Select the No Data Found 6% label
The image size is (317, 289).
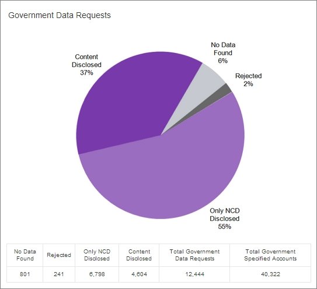[223, 52]
